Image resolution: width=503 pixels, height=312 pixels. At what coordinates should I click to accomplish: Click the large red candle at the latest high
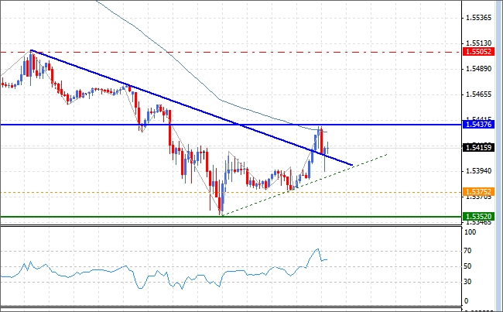[x=321, y=140]
